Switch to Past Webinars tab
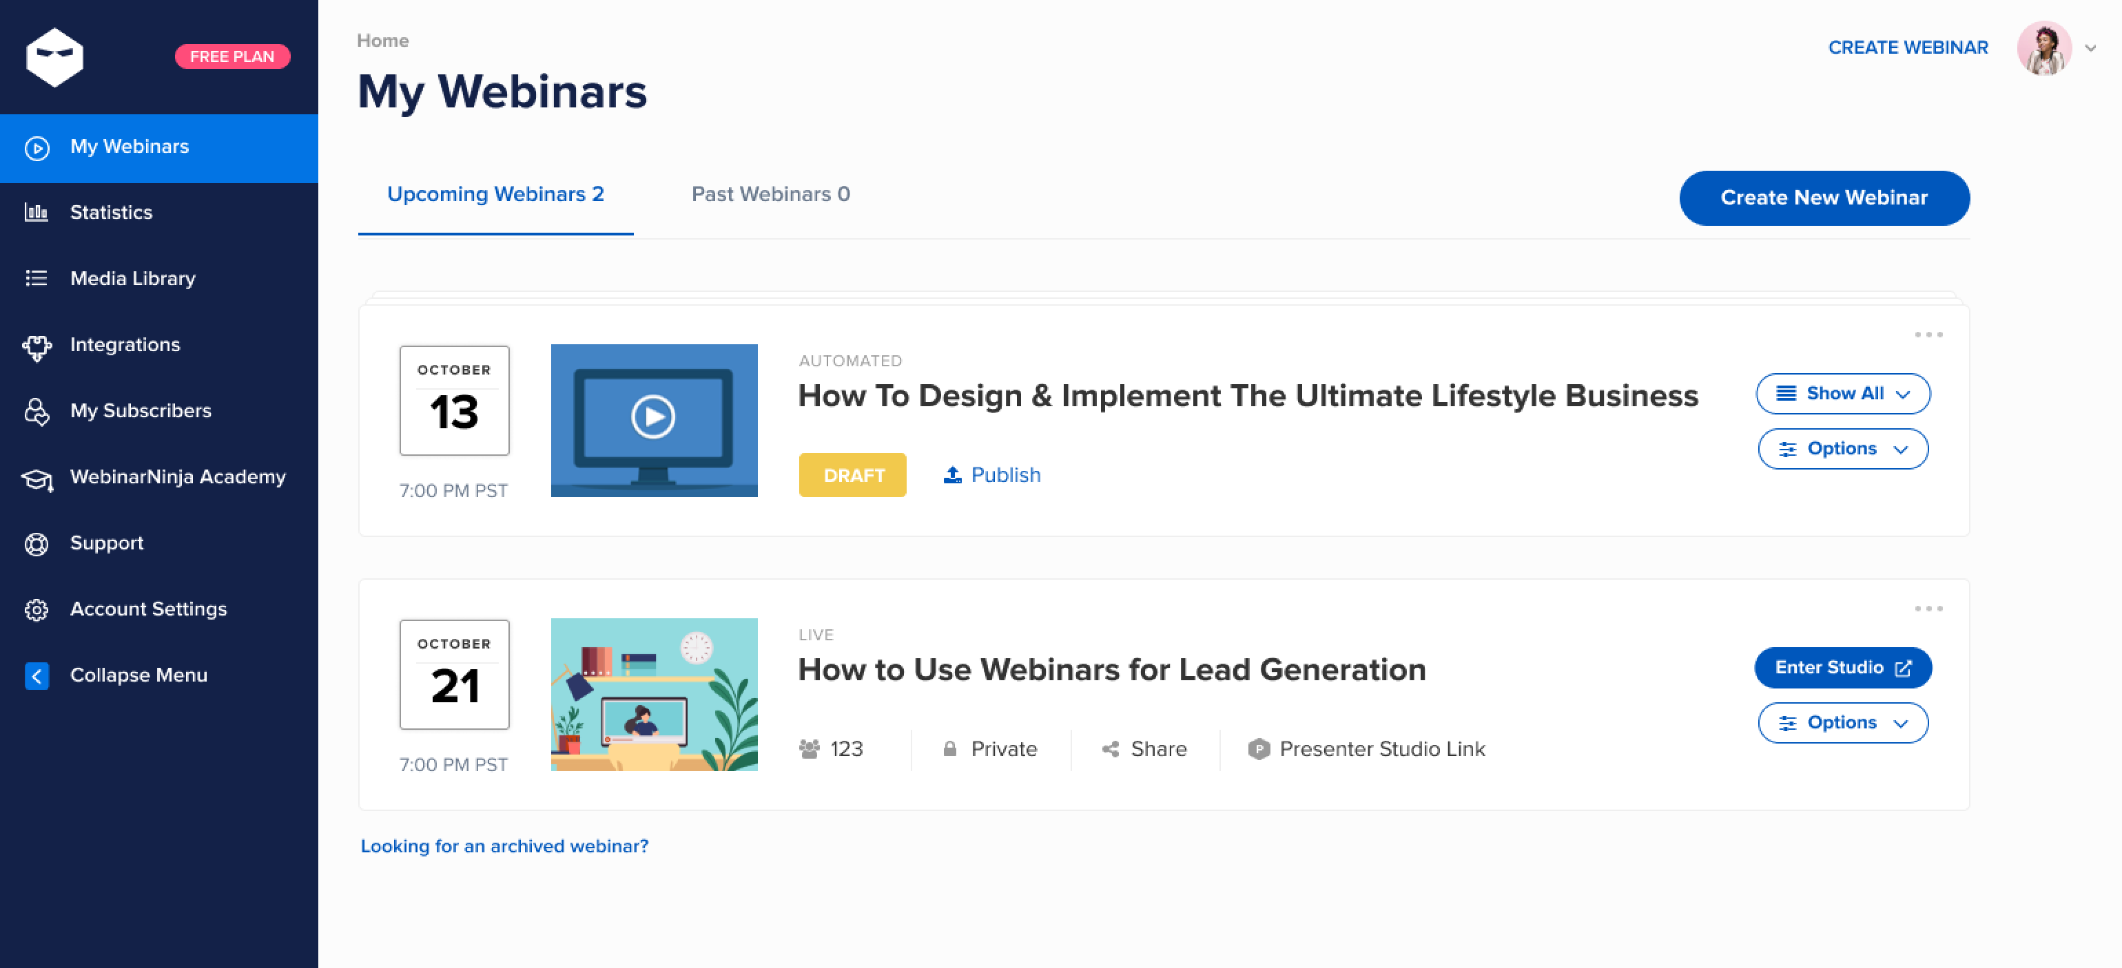The width and height of the screenshot is (2122, 968). (x=770, y=194)
